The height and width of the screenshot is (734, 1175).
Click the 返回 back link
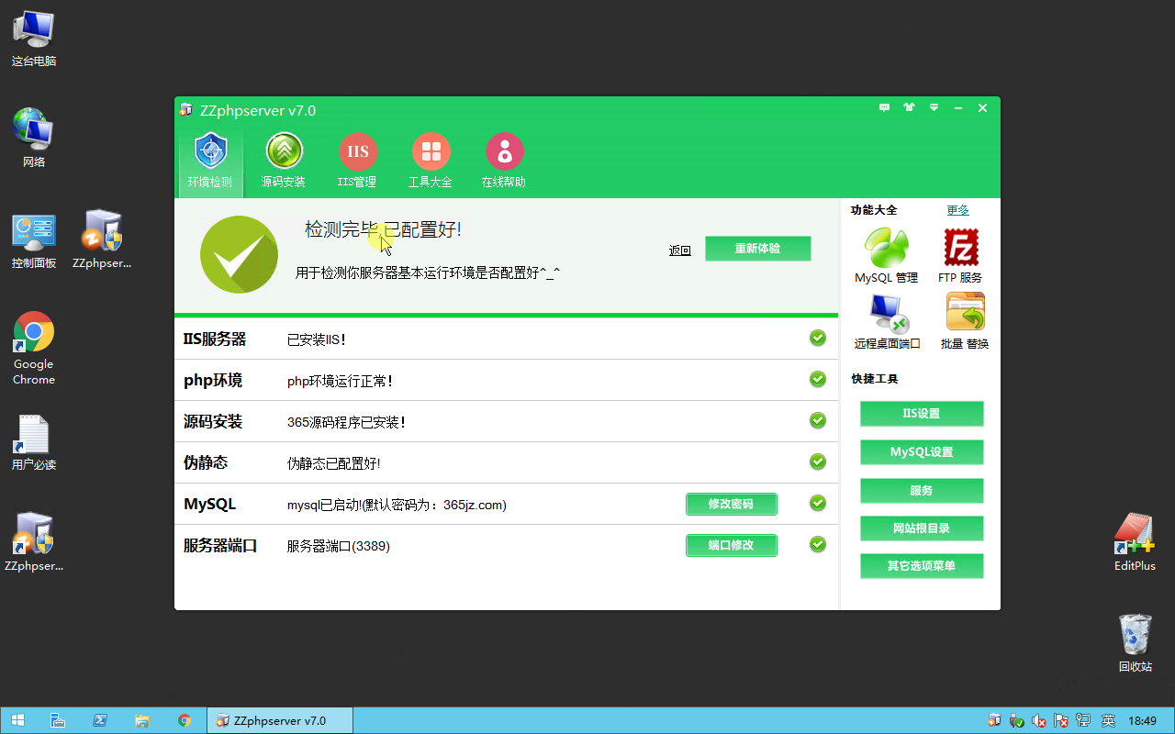coord(680,250)
